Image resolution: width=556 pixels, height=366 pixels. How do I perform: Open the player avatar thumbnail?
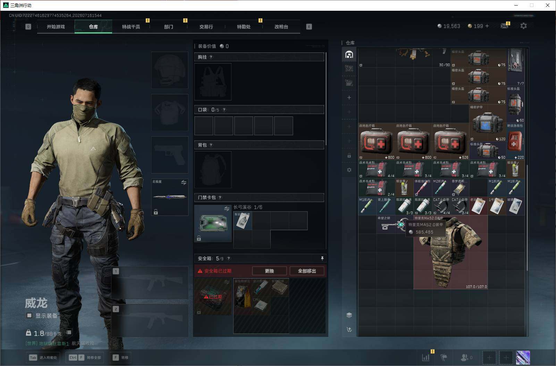coord(523,357)
